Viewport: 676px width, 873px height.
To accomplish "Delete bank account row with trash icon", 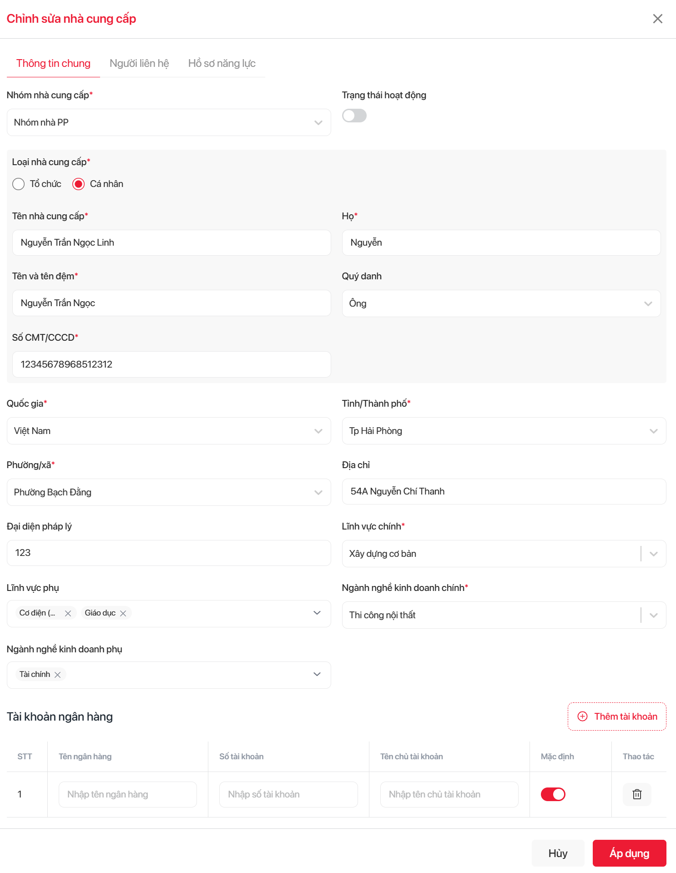I will (637, 794).
